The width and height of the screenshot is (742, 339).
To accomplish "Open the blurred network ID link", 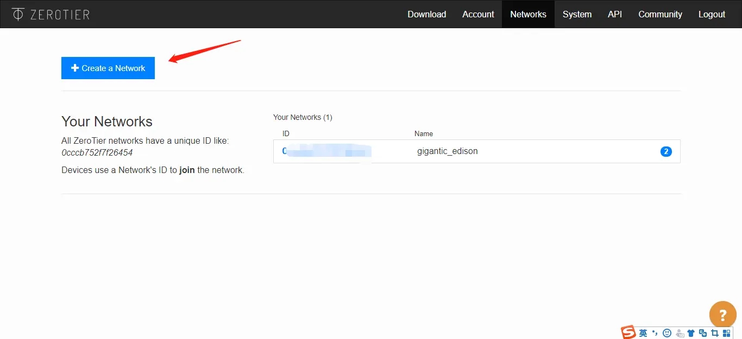I will (x=326, y=151).
